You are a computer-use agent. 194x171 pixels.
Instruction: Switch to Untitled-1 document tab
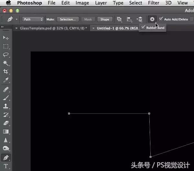[117, 28]
